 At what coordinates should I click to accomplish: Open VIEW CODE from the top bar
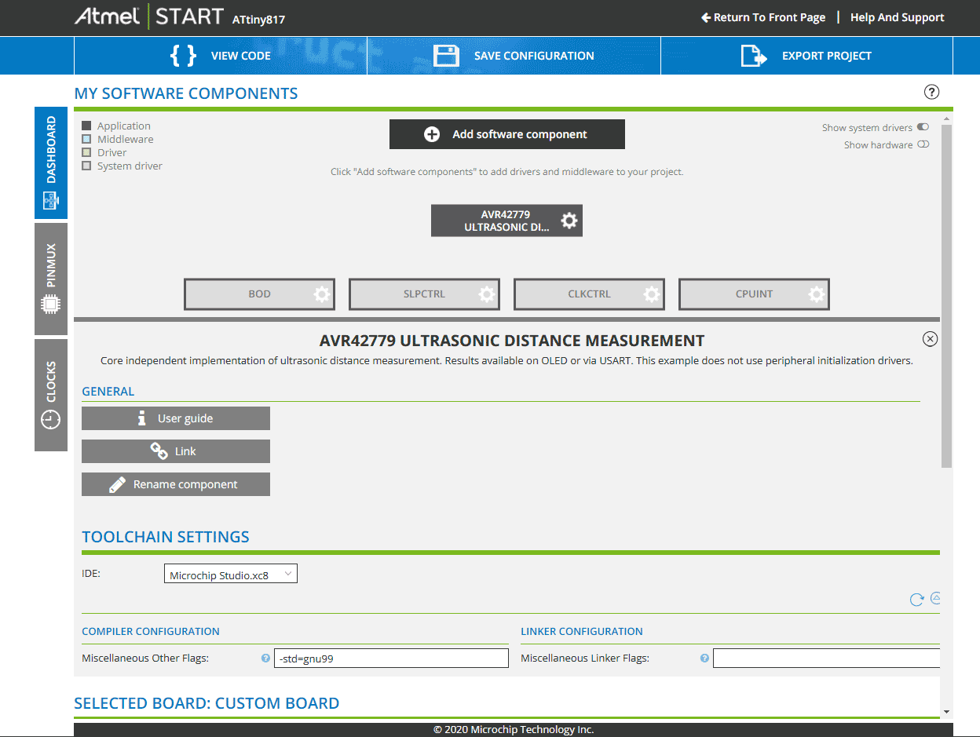tap(221, 56)
